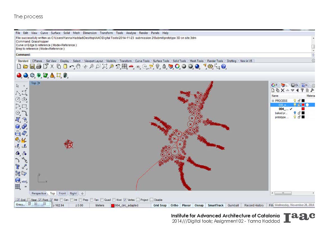Click red color swatch of 000_w layer
This screenshot has width=329, height=237.
coord(303,105)
